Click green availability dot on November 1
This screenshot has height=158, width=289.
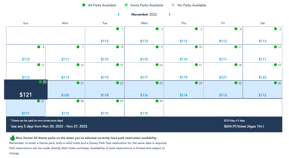[x=118, y=29]
